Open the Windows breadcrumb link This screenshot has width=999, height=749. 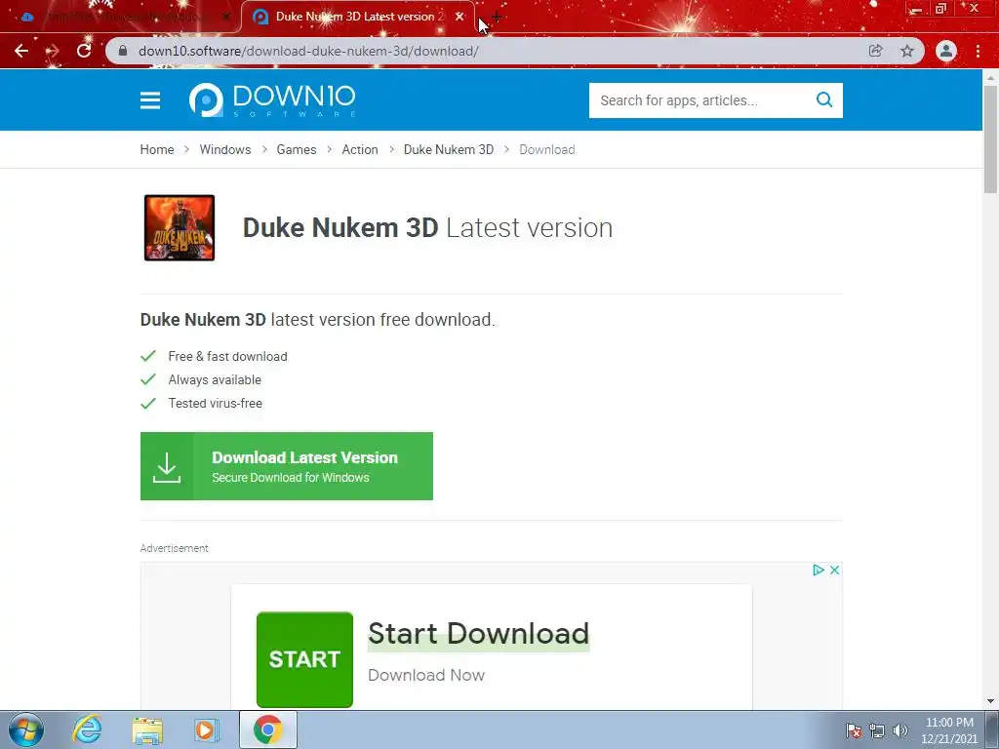pos(225,149)
